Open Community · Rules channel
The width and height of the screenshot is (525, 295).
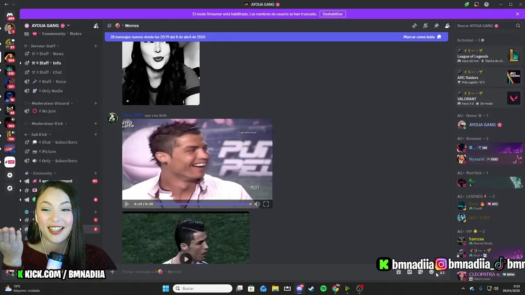point(61,34)
